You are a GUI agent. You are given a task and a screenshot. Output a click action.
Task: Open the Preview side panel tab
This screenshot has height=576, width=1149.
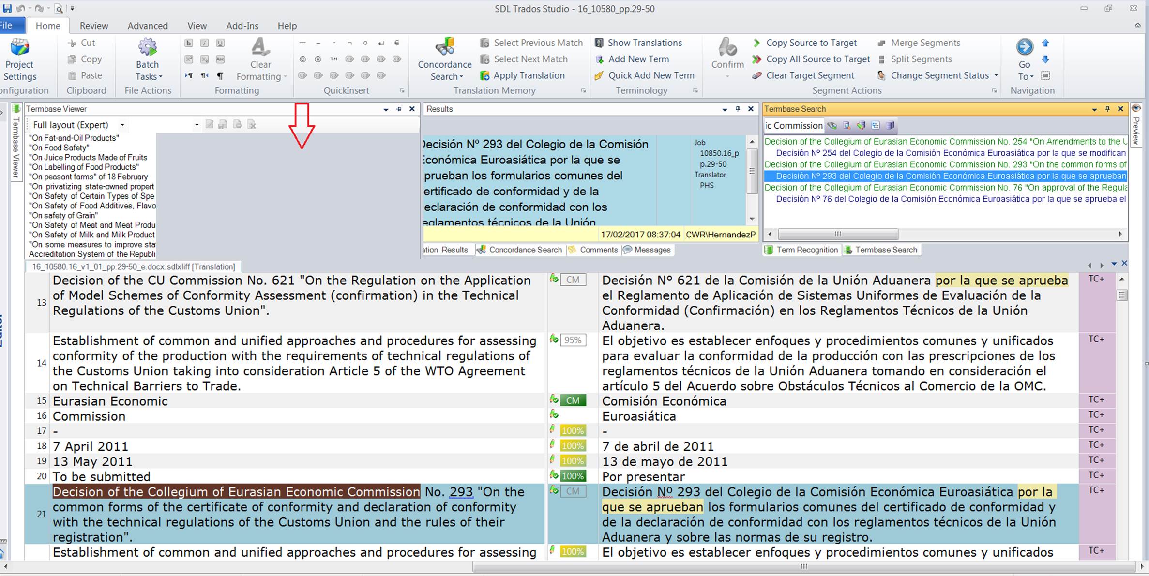pyautogui.click(x=1136, y=126)
